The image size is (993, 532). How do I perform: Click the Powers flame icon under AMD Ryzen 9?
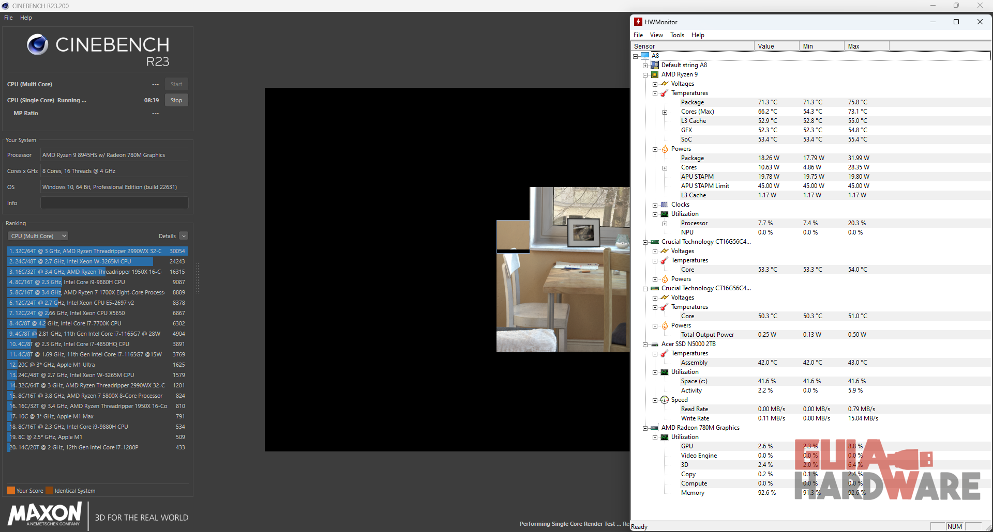click(665, 149)
